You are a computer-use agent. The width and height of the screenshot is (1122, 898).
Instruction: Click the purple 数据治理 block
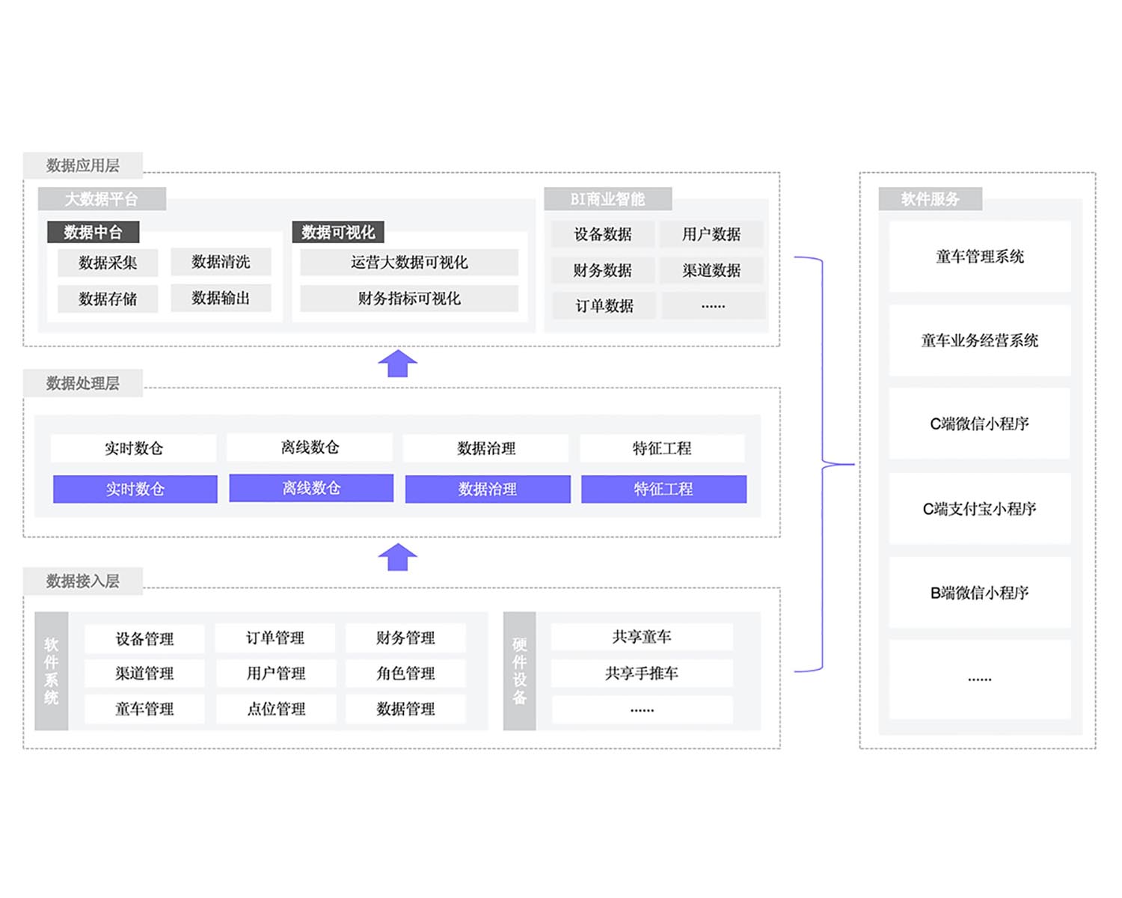(488, 489)
